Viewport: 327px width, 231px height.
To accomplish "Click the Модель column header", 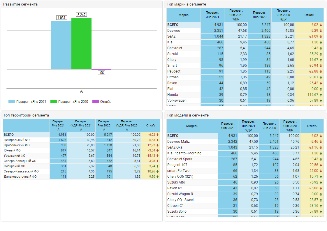I will 192,126.
